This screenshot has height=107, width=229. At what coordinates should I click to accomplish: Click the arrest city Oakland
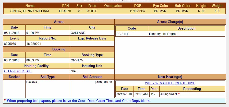click(78, 33)
